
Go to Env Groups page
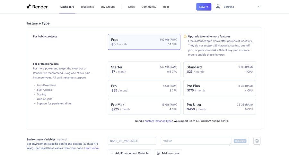coord(108,7)
